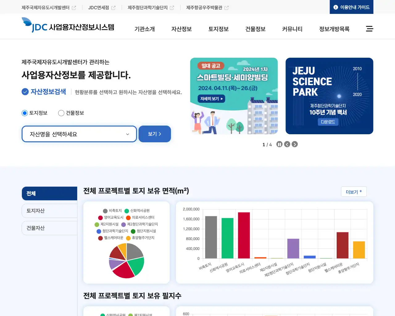Open the 자산명을 선택하세요 dropdown

(79, 134)
